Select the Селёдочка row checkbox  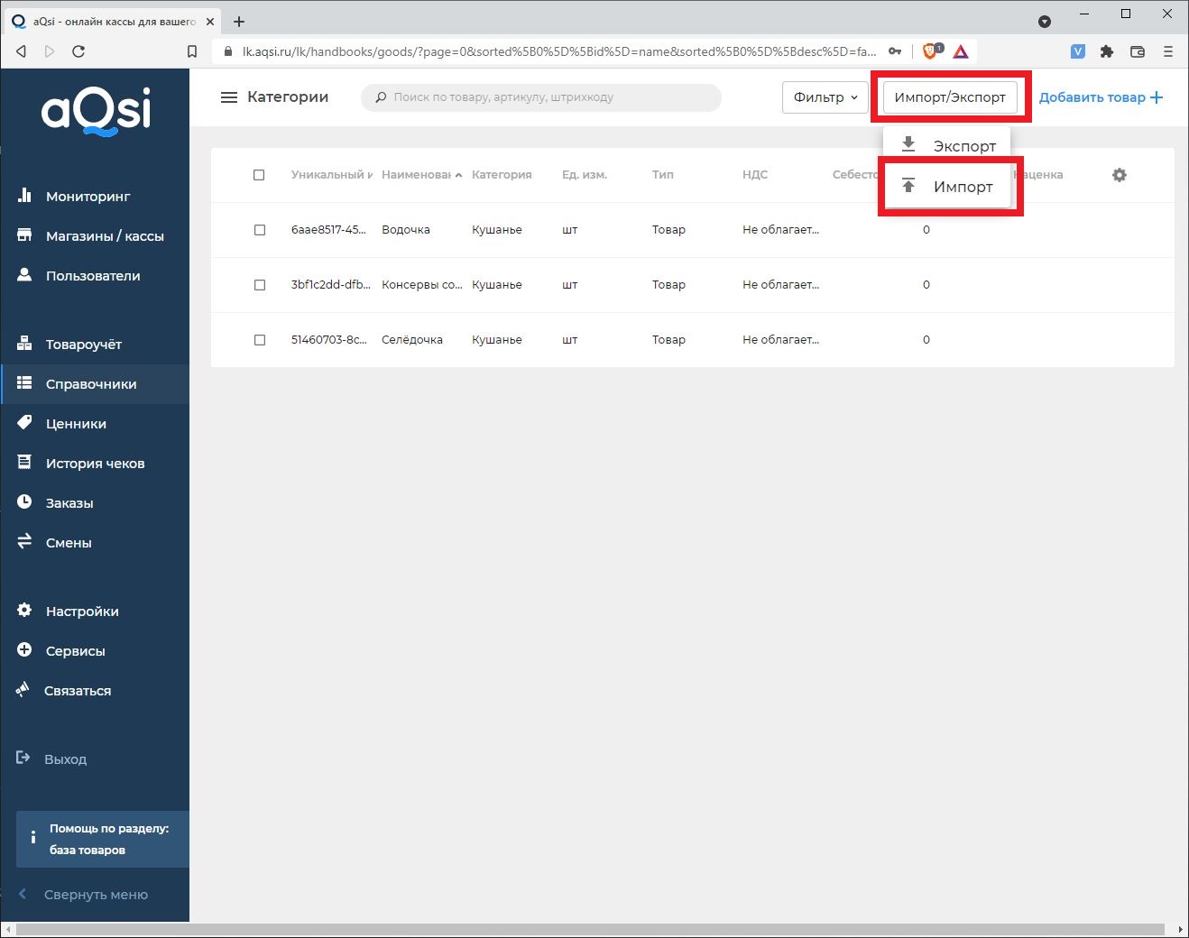260,340
